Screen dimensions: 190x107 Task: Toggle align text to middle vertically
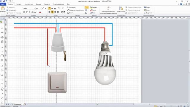point(52,8)
